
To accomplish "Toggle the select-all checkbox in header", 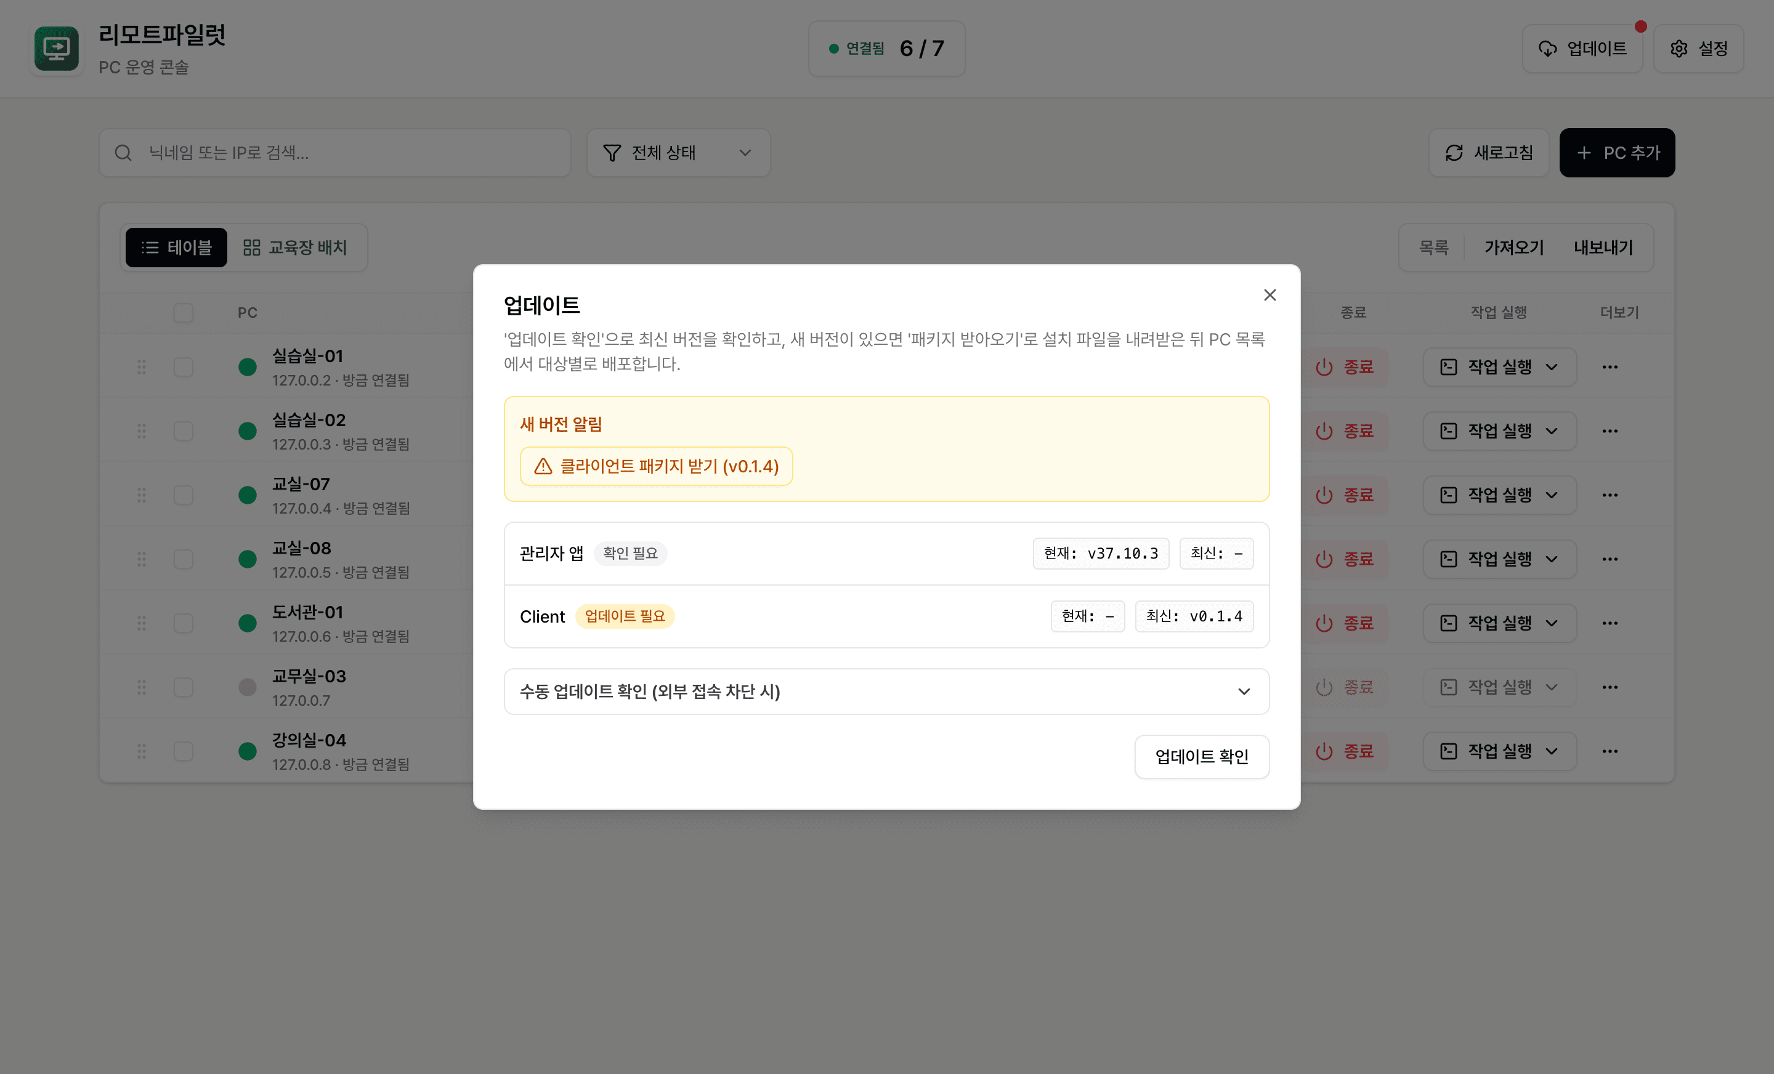I will (184, 313).
